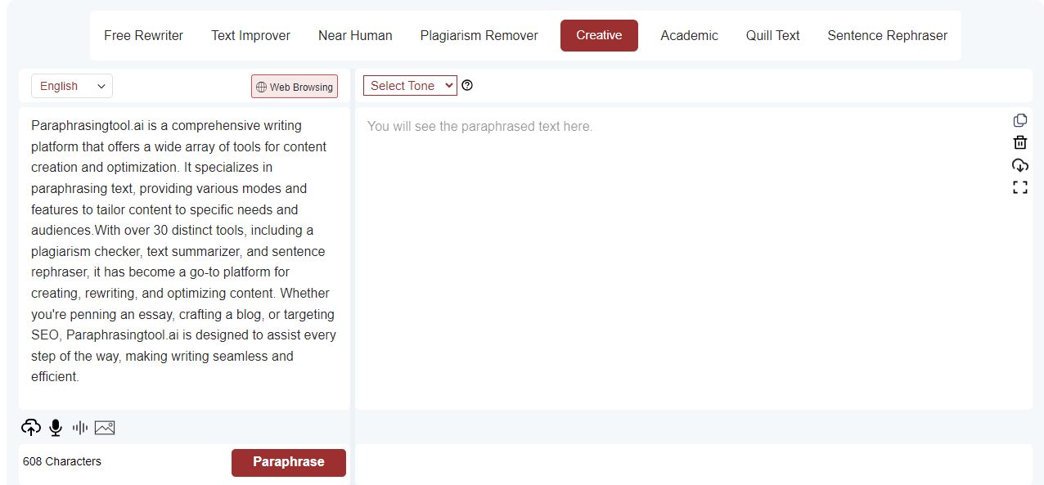The width and height of the screenshot is (1044, 485).
Task: Upload a file using cloud upload icon
Action: (x=31, y=427)
